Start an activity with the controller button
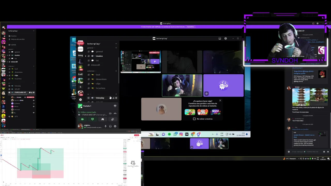331x186 pixels. tap(103, 119)
